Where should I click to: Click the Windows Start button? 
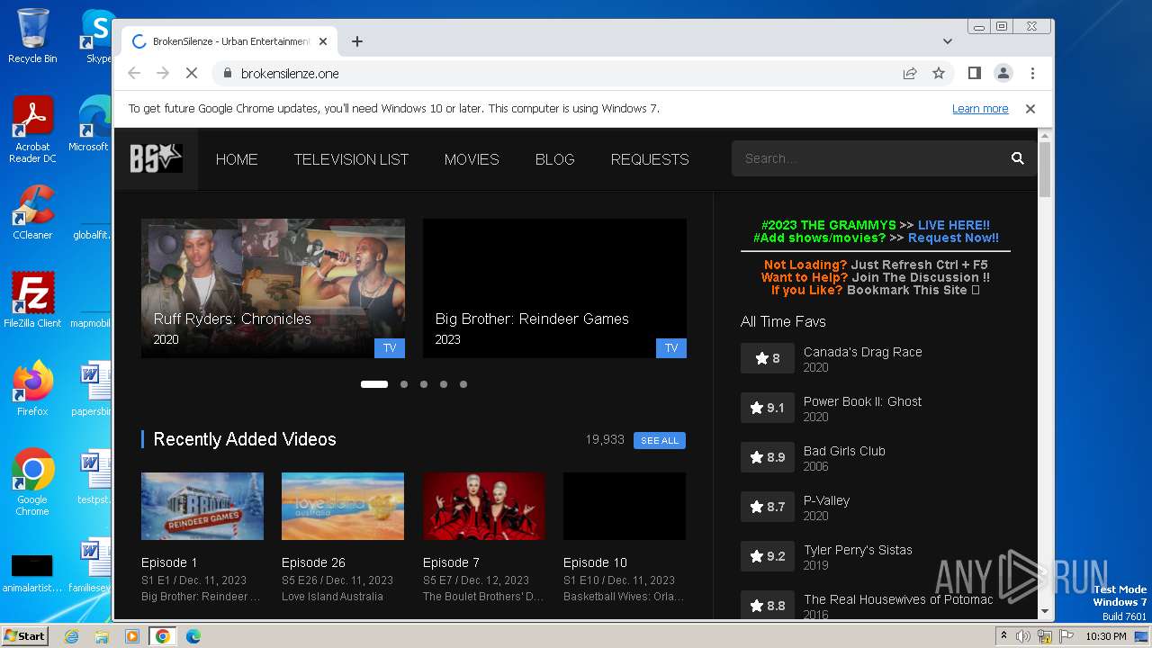[25, 636]
